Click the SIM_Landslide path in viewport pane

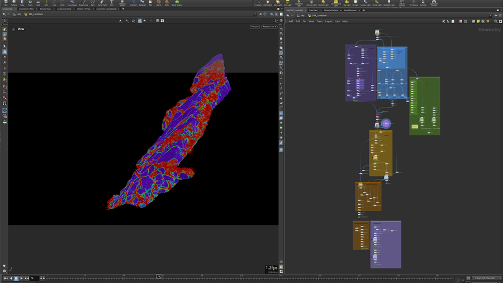(x=35, y=15)
